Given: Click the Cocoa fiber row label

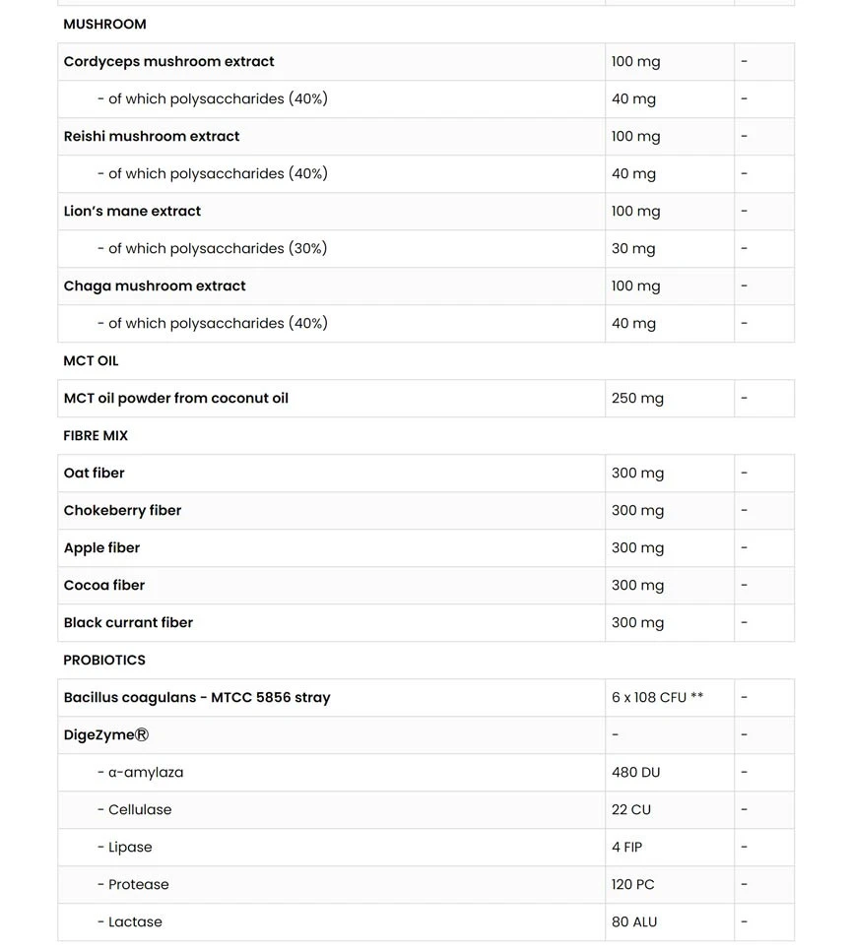Looking at the screenshot, I should coord(103,585).
